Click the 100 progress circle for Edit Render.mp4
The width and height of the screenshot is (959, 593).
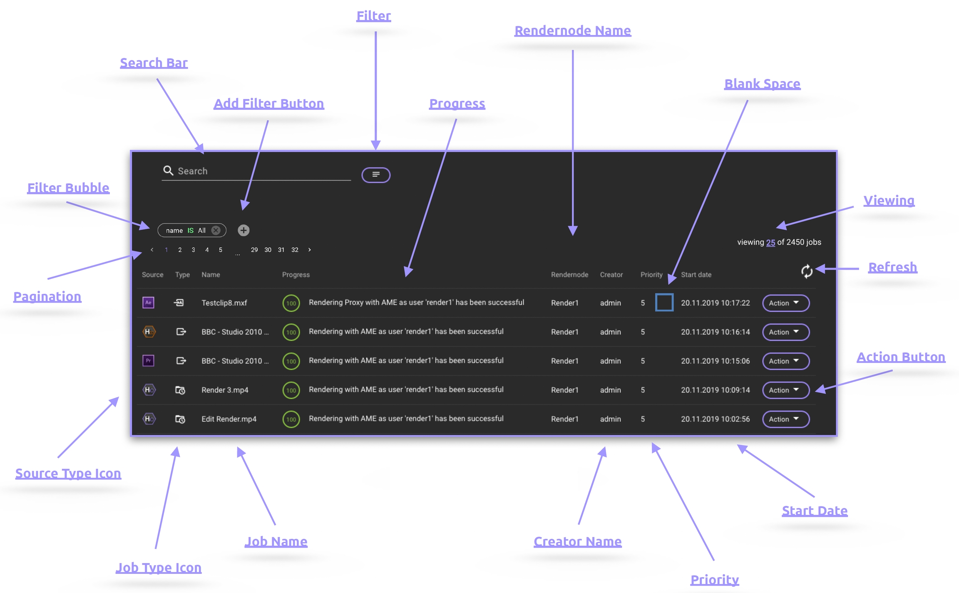click(291, 419)
